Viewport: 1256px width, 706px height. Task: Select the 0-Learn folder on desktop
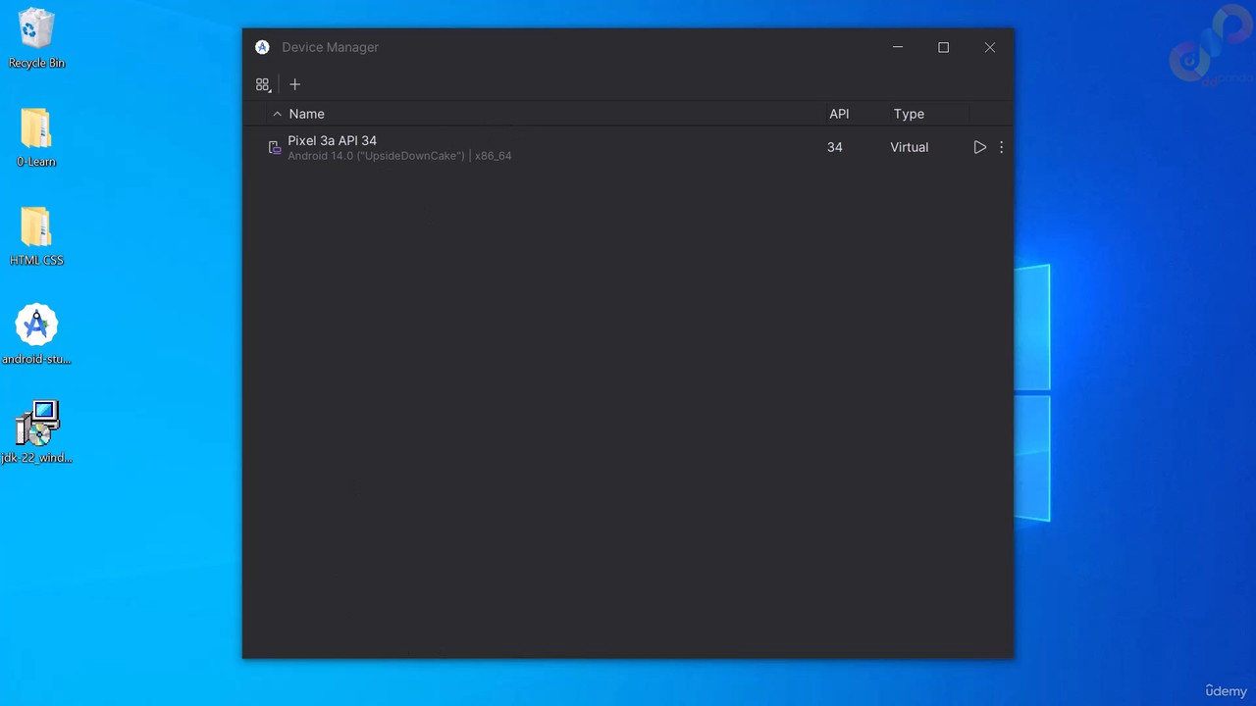36,137
